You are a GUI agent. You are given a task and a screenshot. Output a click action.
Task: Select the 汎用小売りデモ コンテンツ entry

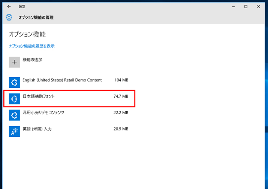(x=69, y=115)
